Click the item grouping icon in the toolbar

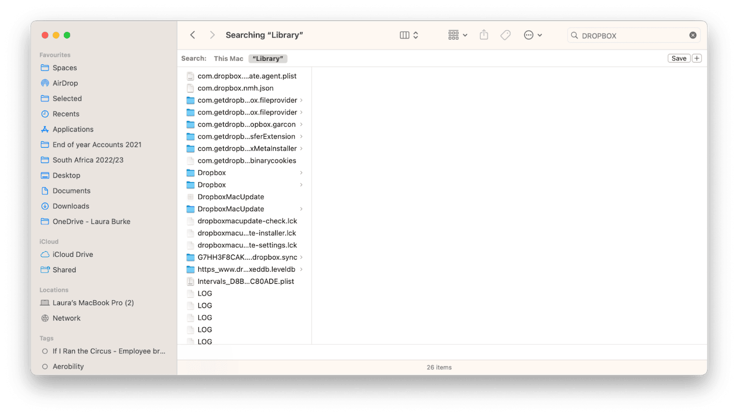tap(453, 35)
